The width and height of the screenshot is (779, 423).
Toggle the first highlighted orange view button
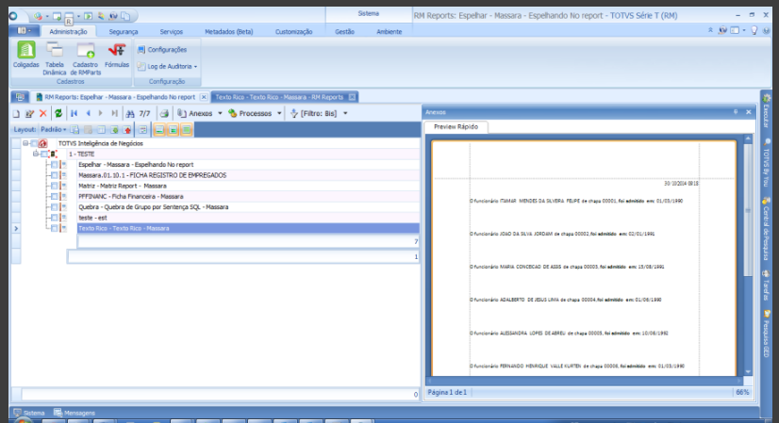(159, 130)
